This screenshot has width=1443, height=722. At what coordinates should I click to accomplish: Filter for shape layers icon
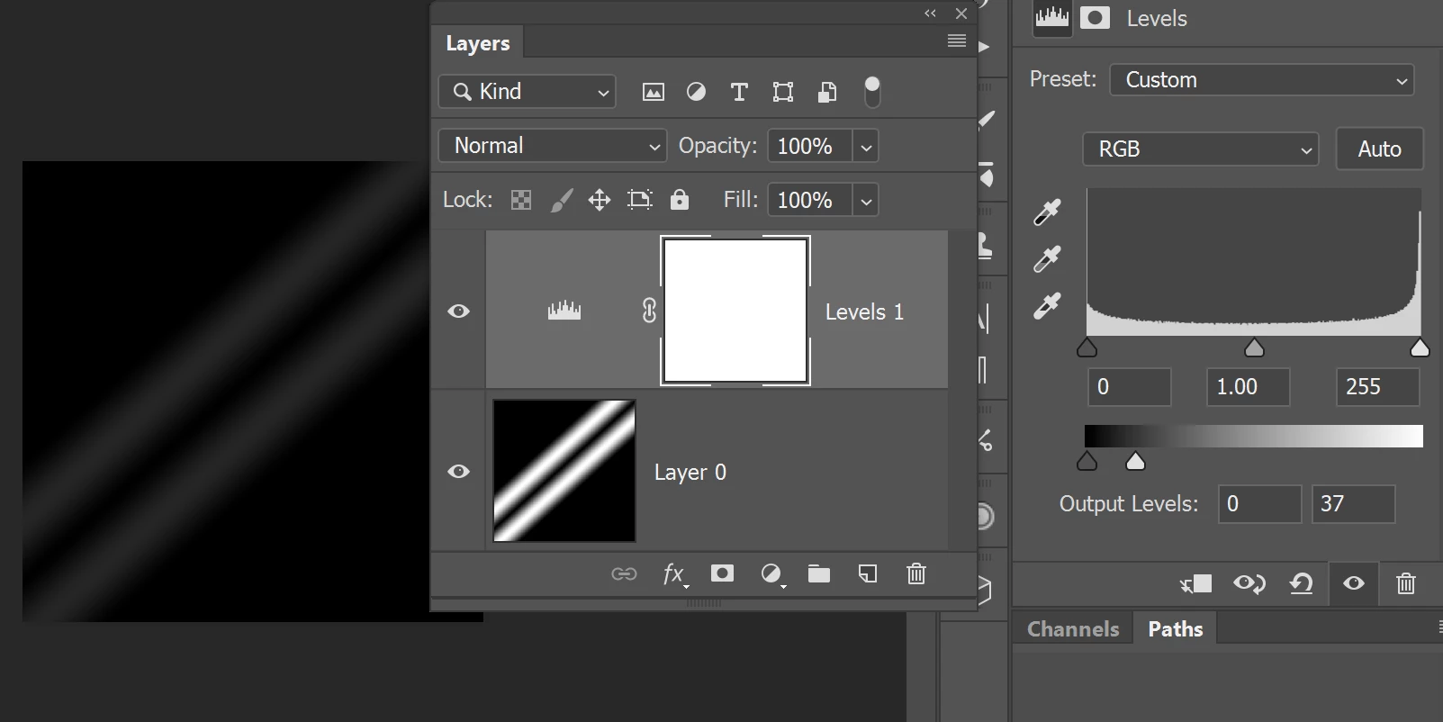click(x=783, y=92)
